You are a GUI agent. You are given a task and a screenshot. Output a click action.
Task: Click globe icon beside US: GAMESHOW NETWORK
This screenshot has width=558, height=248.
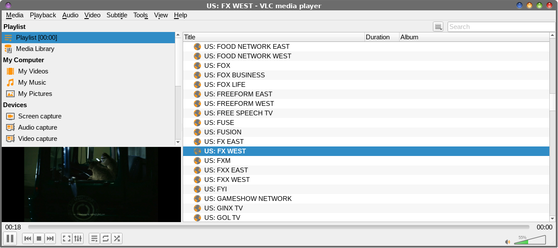(197, 199)
